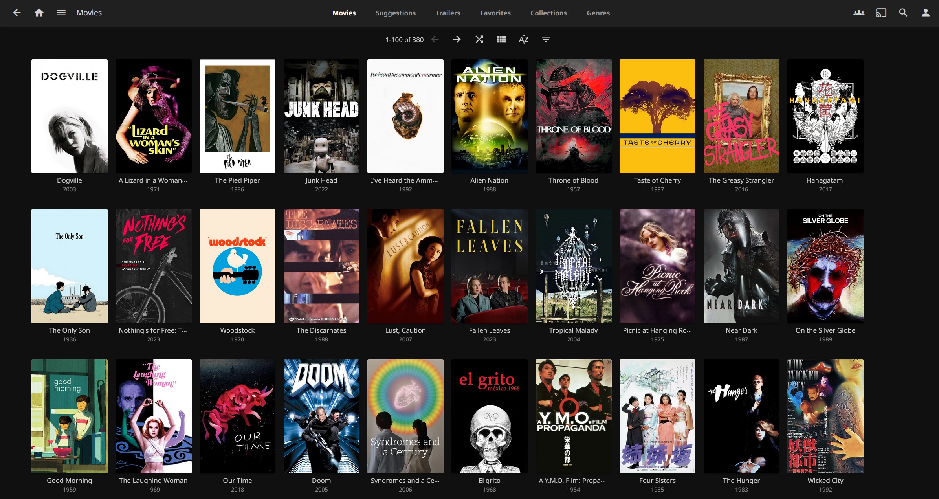Click the 'A Y.M.O. Film: Propa...' title link

click(x=572, y=481)
